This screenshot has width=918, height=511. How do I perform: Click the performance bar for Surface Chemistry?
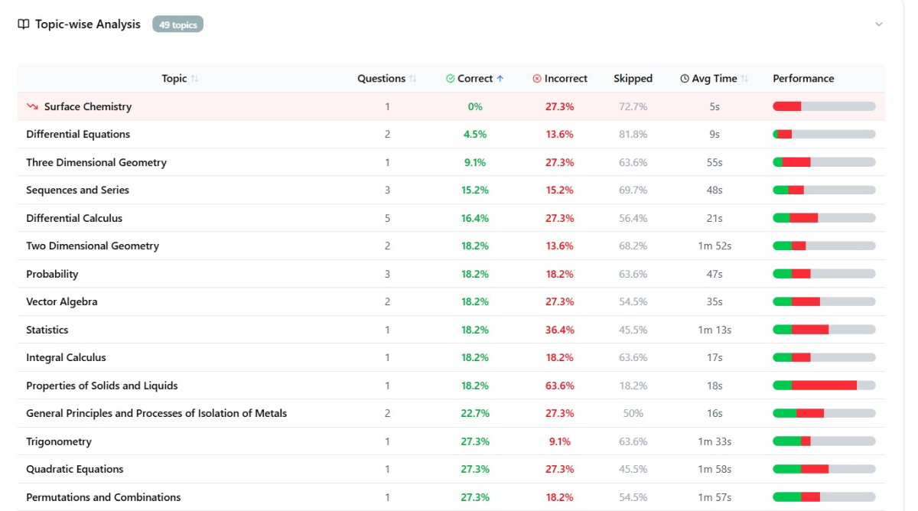pos(824,106)
